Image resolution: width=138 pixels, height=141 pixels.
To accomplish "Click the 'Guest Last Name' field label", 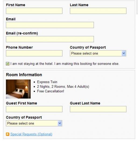I will (x=85, y=103).
